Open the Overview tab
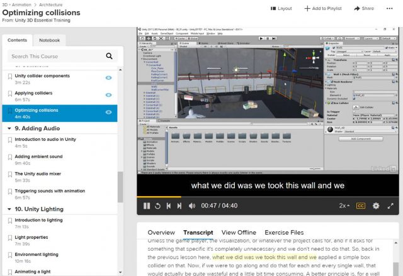The width and height of the screenshot is (403, 276). tap(161, 233)
